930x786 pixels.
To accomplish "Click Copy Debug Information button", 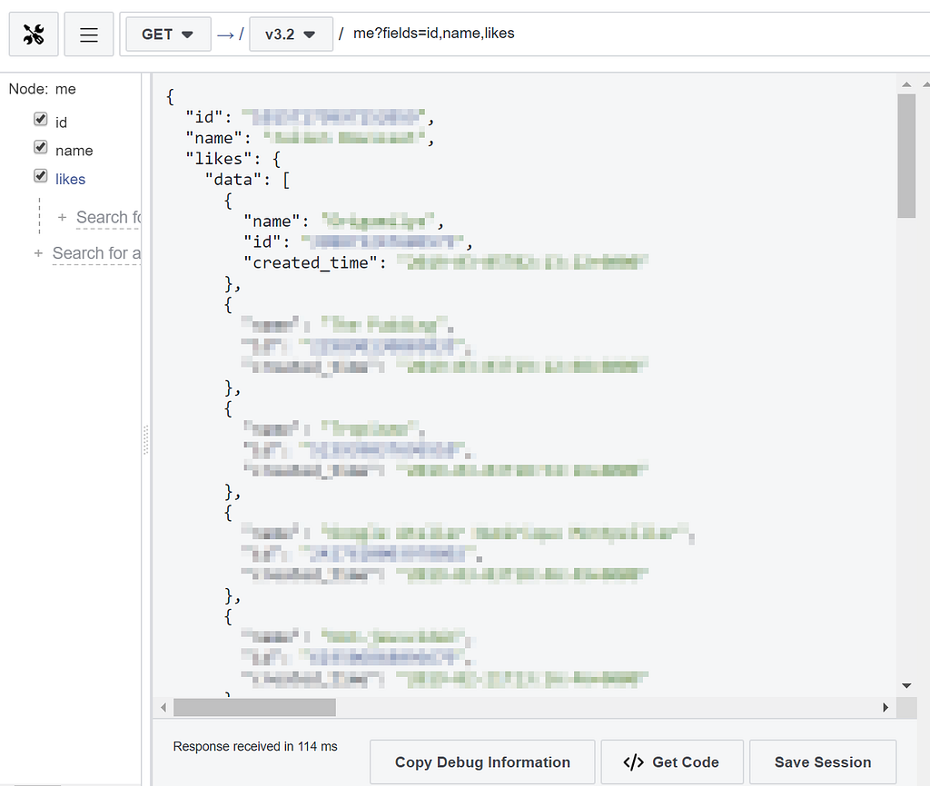I will [x=482, y=762].
